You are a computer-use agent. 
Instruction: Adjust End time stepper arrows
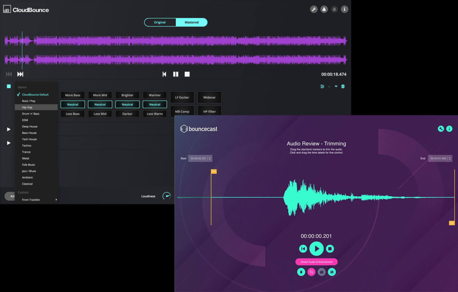tap(450, 158)
